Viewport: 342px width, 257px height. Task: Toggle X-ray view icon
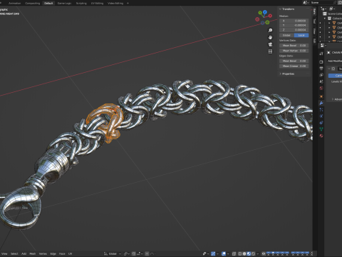coord(234,253)
